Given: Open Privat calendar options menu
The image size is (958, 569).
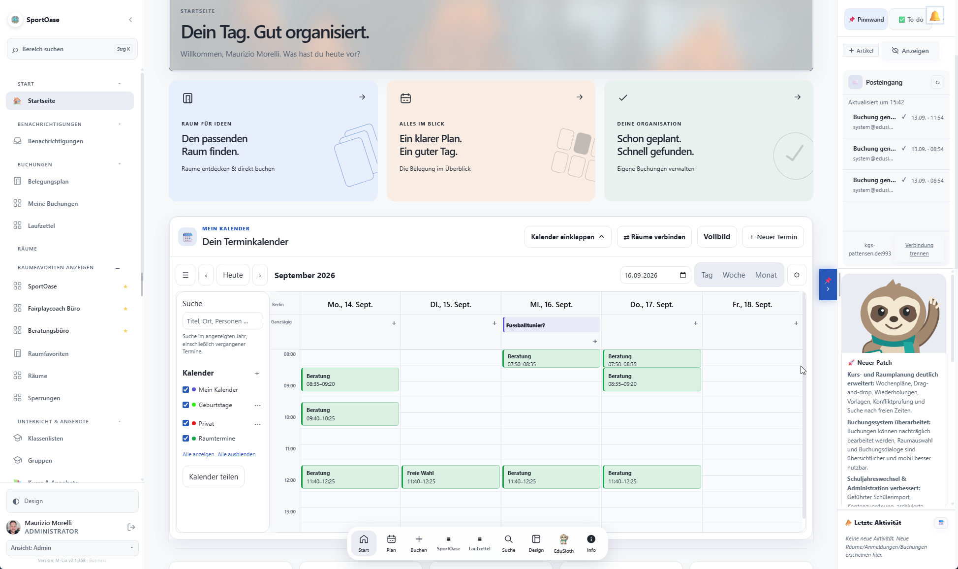Looking at the screenshot, I should (257, 424).
